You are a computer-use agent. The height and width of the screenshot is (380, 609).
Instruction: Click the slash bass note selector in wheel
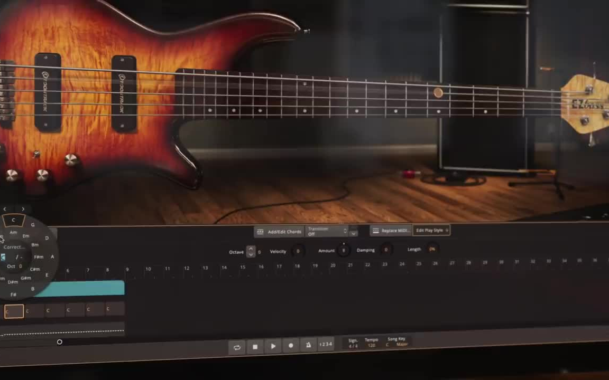click(19, 256)
